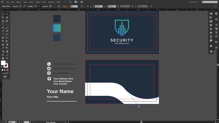Select the Gradient tool
Screen dimensions: 219x123
pos(7,45)
